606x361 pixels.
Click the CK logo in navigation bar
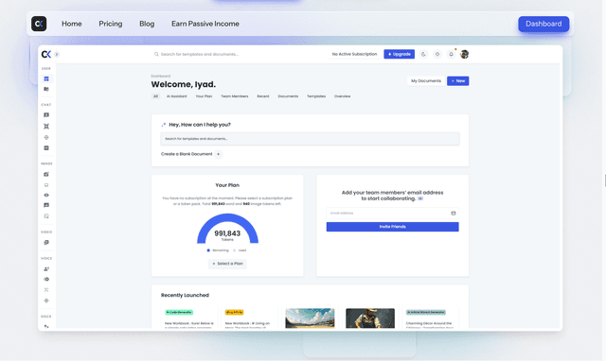click(39, 24)
